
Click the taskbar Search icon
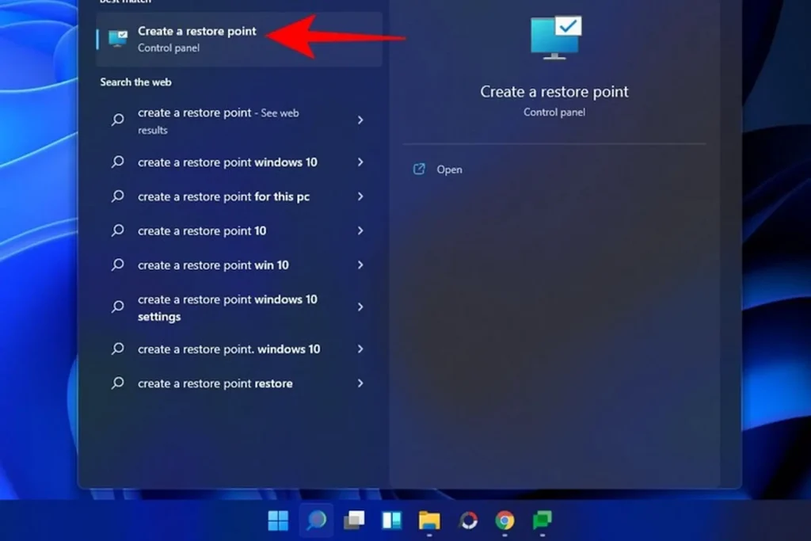(316, 520)
